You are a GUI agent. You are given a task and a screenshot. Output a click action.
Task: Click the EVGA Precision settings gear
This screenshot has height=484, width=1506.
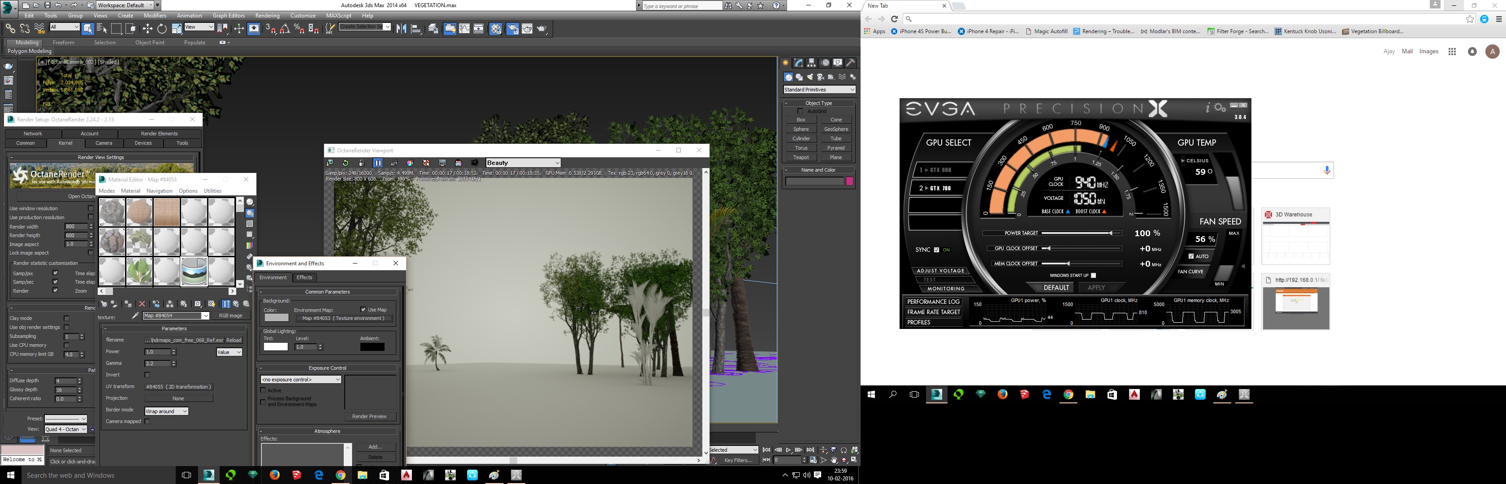(1220, 108)
